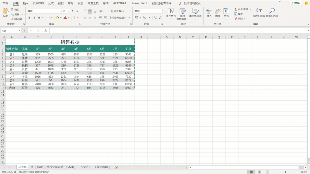310x174 pixels.
Task: Open the Power Pivot tab
Action: [x=139, y=3]
